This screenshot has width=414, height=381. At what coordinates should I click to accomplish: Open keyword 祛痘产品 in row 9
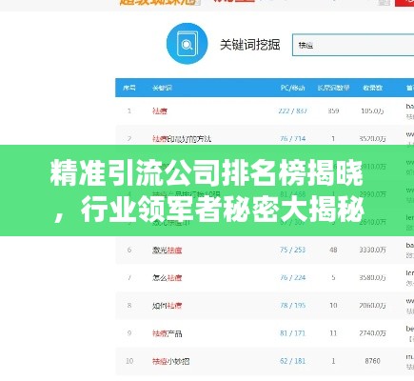(168, 333)
